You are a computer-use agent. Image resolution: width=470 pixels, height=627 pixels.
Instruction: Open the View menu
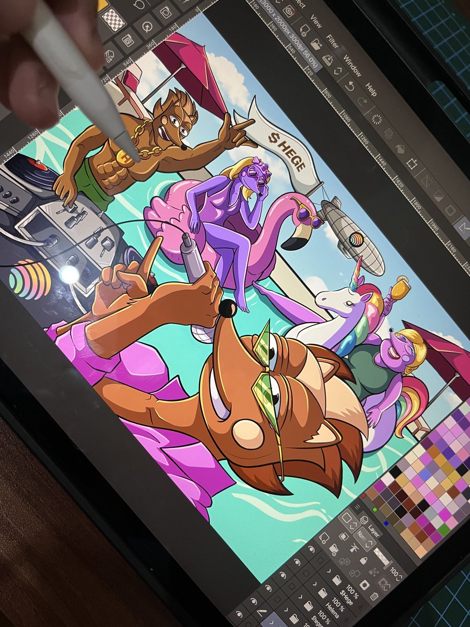pos(316,21)
